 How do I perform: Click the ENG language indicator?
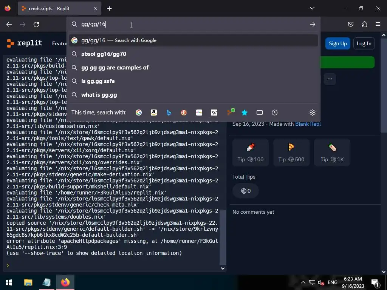[x=333, y=282]
